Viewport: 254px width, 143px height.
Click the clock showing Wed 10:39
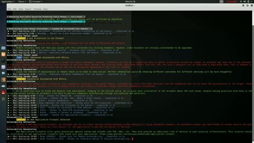[130, 2]
